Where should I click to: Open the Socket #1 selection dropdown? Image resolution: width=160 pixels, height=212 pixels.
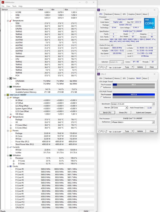(122, 62)
